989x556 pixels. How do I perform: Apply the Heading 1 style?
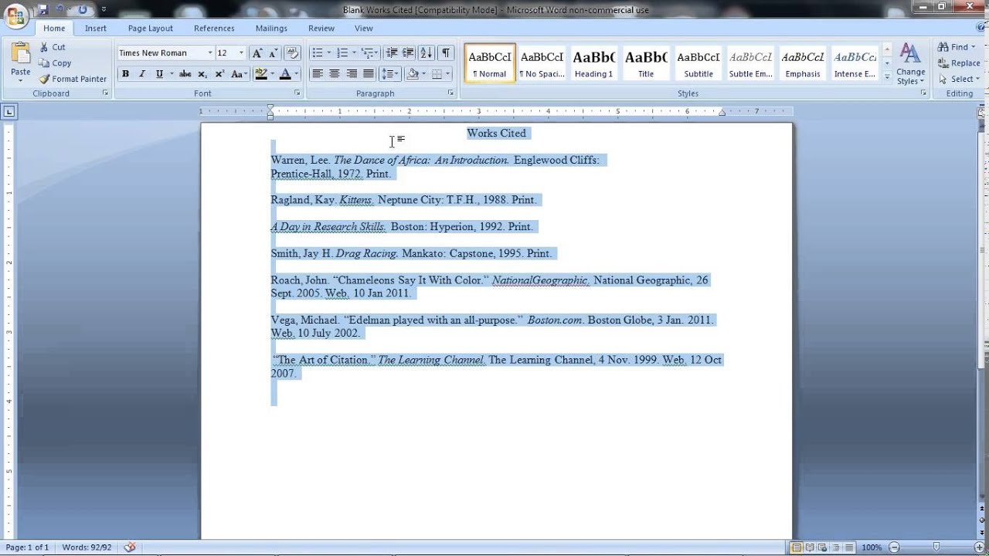pyautogui.click(x=593, y=63)
